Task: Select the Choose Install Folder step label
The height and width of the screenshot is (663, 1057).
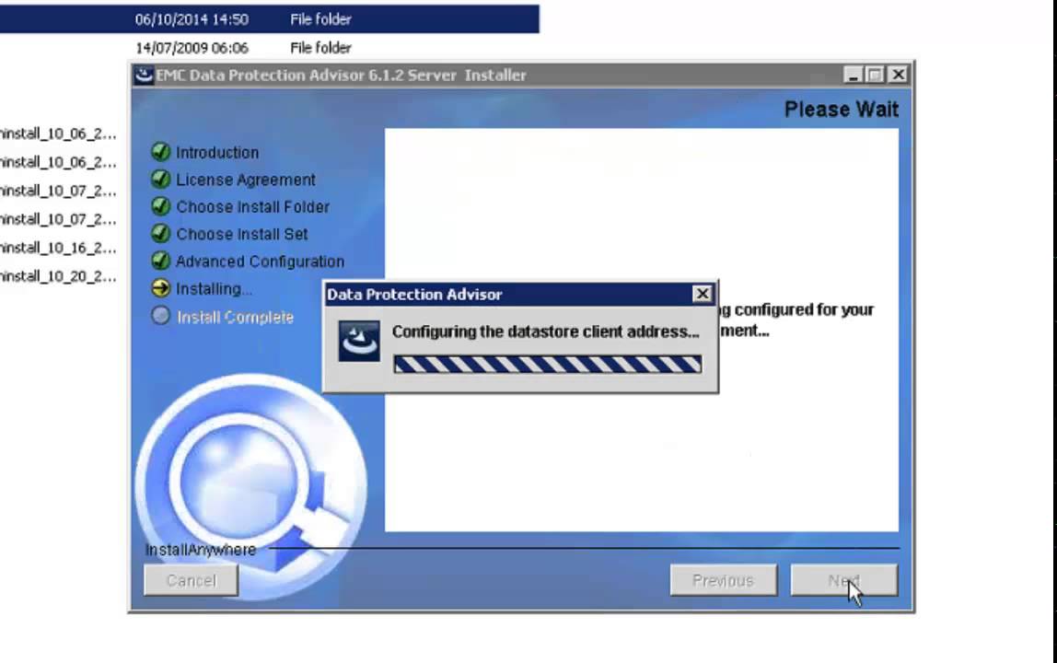Action: pyautogui.click(x=253, y=207)
